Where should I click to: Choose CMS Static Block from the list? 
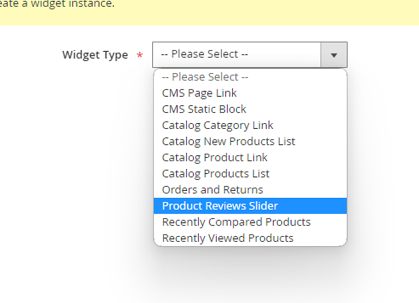204,109
